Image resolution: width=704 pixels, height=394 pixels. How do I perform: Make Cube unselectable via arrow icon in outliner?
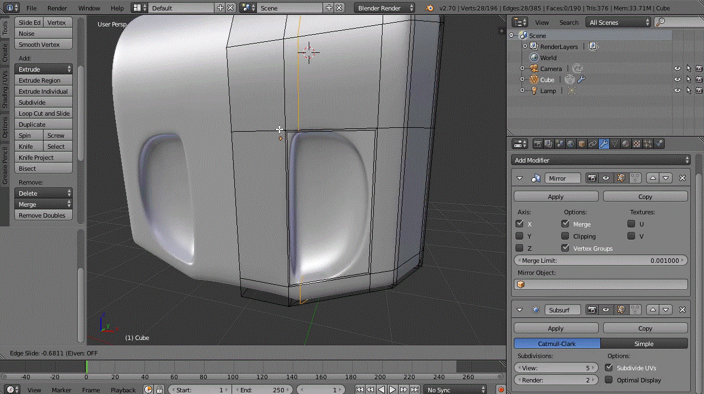pyautogui.click(x=689, y=79)
